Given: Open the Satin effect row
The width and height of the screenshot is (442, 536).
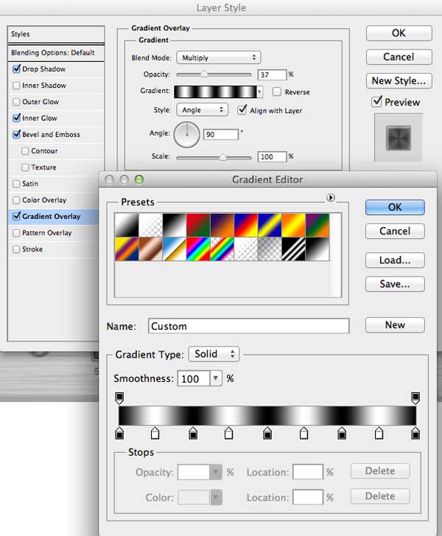Looking at the screenshot, I should pyautogui.click(x=53, y=184).
